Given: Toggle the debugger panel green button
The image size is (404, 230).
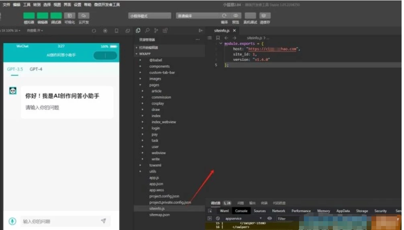Looking at the screenshot, I should 56,16.
